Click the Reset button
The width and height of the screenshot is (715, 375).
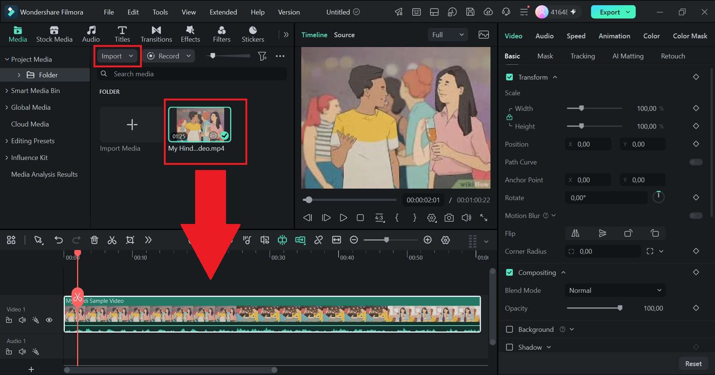pos(693,363)
